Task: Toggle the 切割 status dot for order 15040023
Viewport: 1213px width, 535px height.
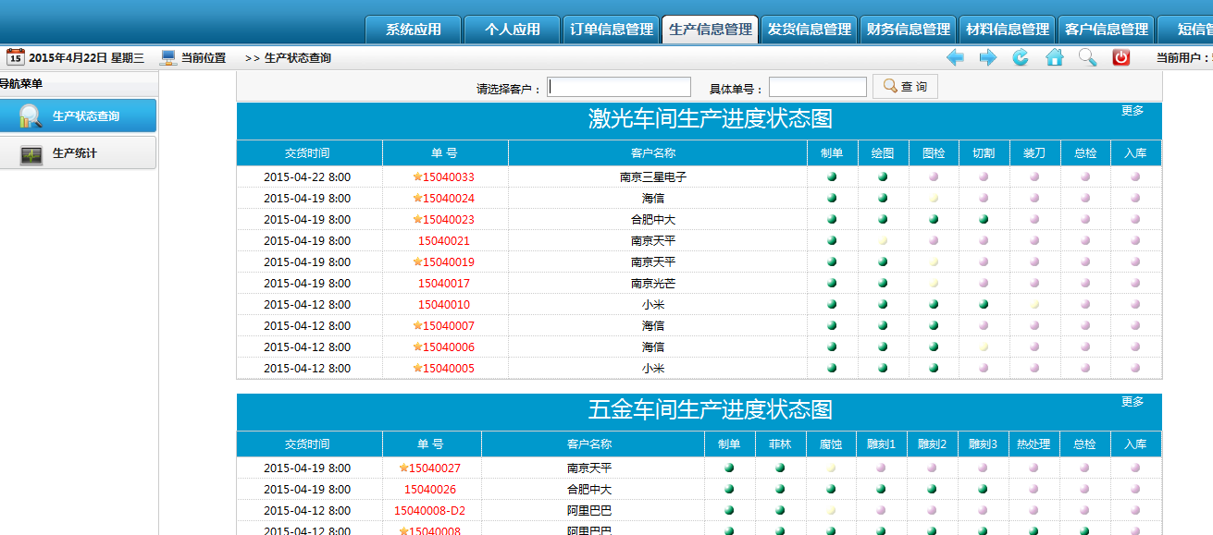Action: click(x=984, y=219)
